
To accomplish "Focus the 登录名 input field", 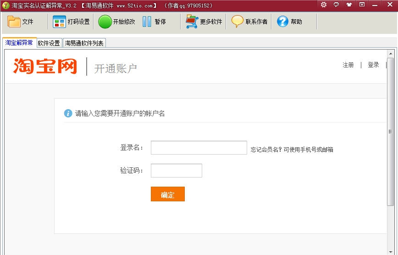I will pos(199,148).
